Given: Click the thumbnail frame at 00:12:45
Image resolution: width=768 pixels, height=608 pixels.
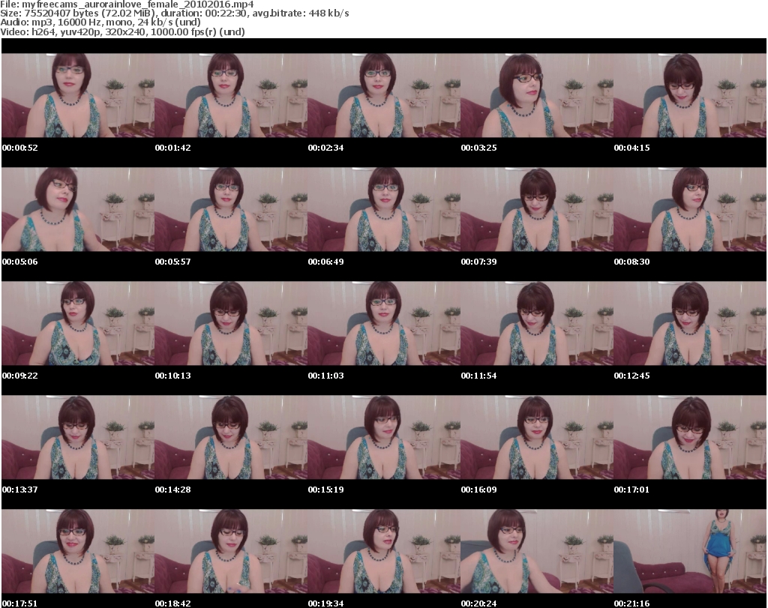Looking at the screenshot, I should tap(690, 323).
